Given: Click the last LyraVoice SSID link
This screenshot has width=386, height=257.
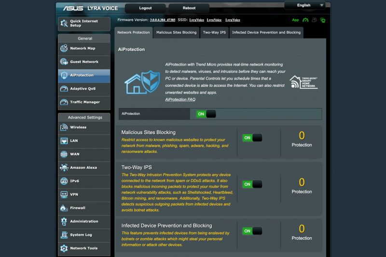Looking at the screenshot, I should tap(233, 20).
